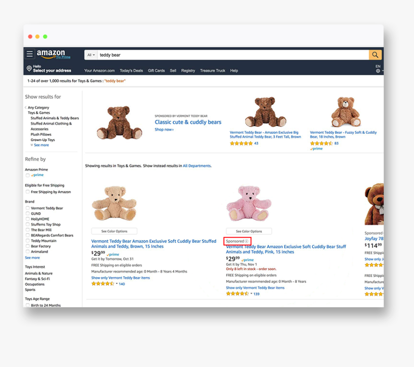Click the Sponsored info icon
The image size is (414, 367).
[x=246, y=241]
